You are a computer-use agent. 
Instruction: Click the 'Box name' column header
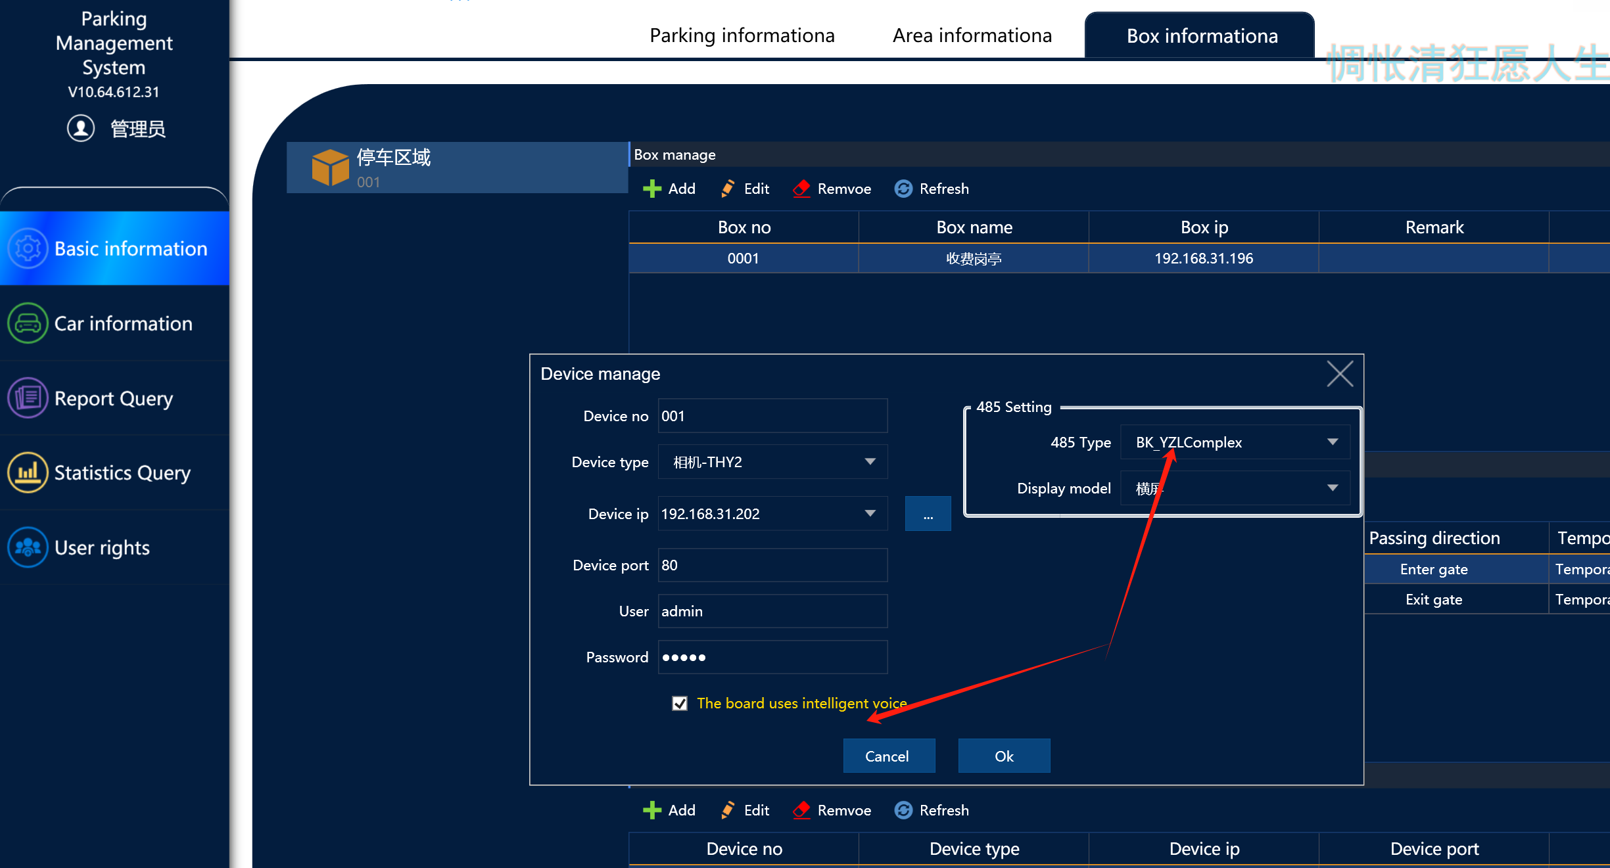[974, 227]
